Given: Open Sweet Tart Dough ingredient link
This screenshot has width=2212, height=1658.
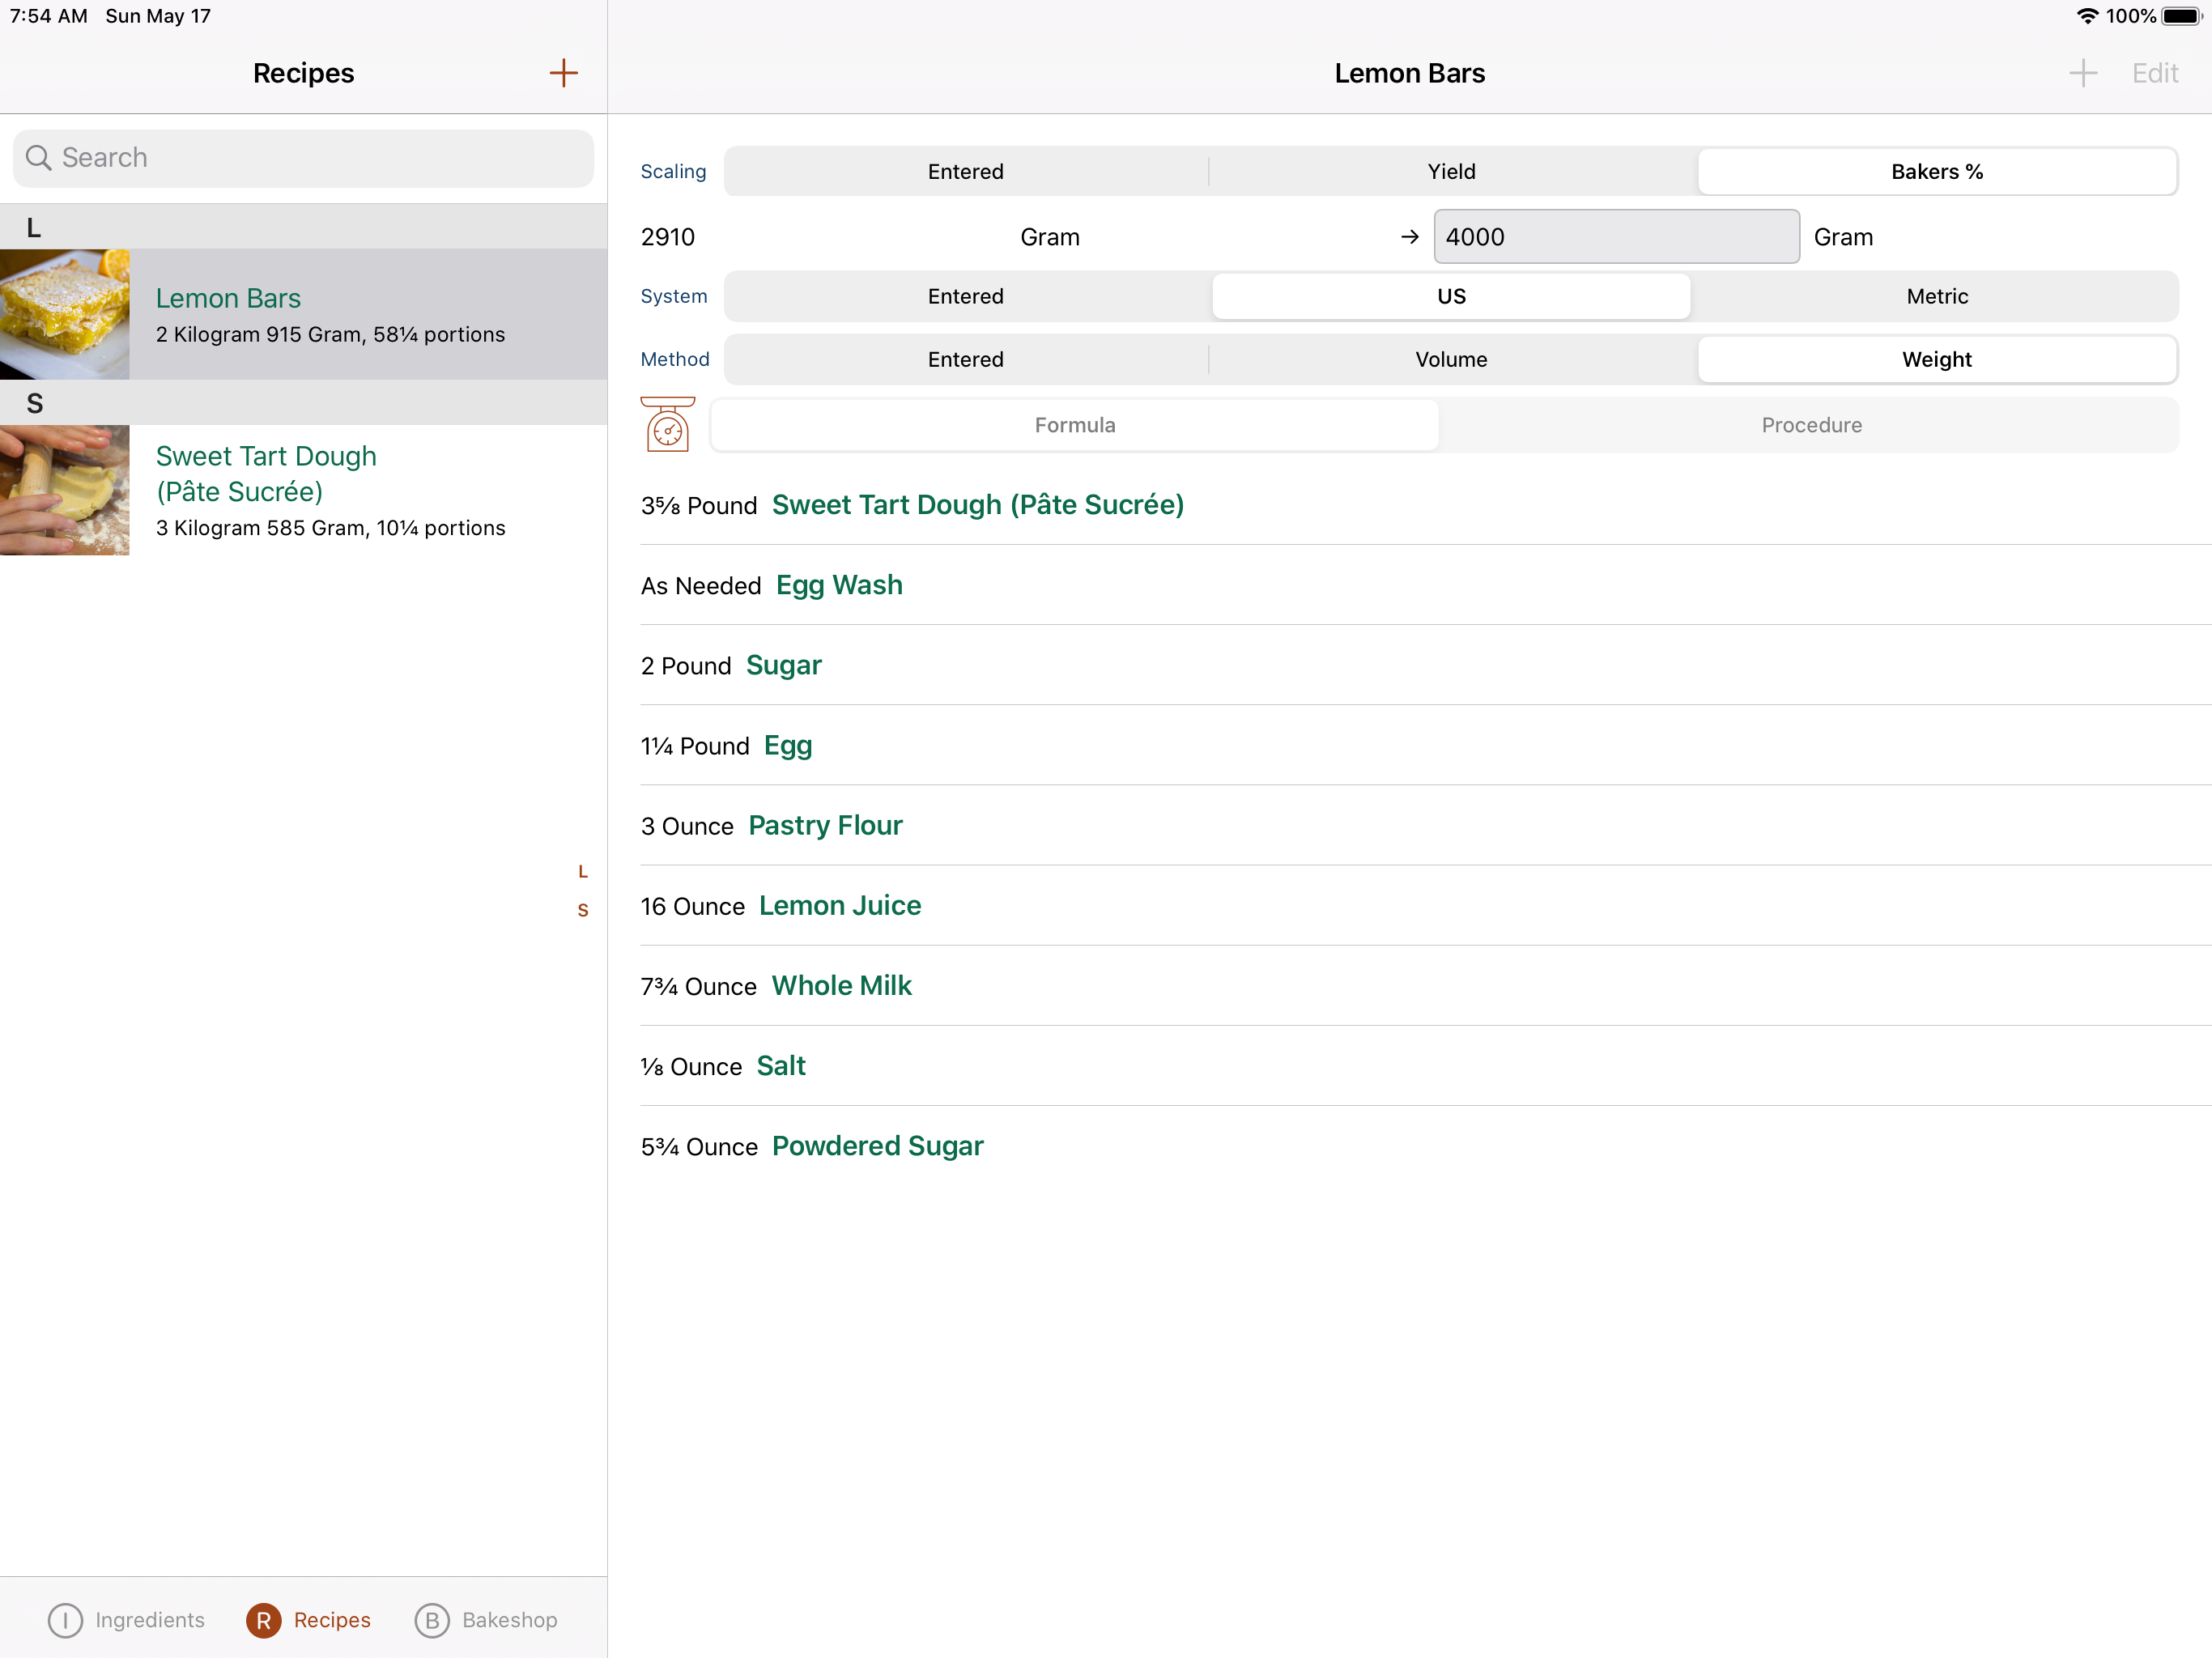Looking at the screenshot, I should 977,505.
